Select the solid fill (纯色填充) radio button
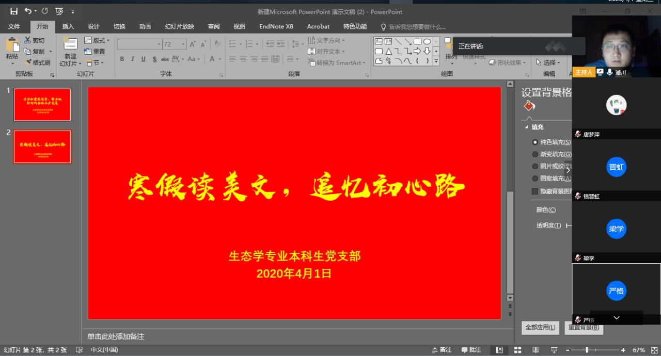 (535, 142)
